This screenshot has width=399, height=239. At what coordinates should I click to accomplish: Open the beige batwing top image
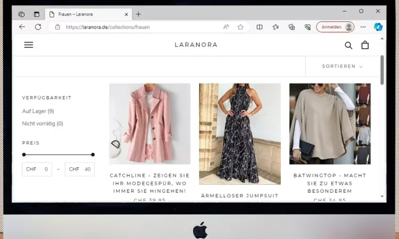pyautogui.click(x=330, y=124)
